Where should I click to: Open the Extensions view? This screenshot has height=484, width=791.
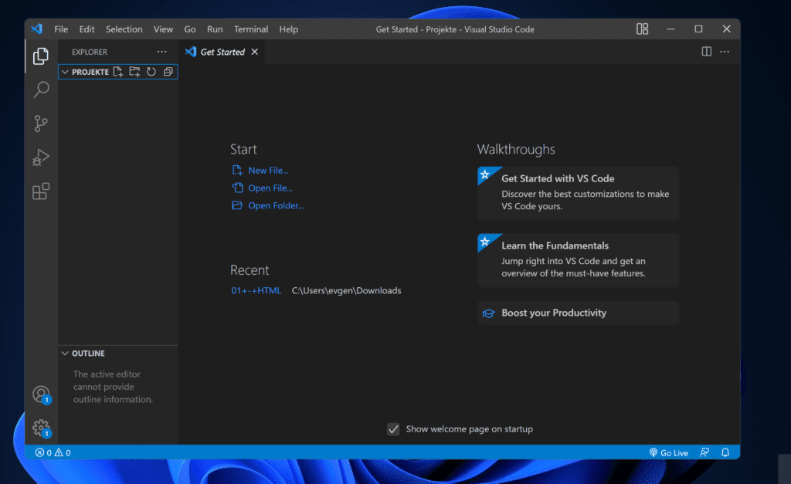[x=41, y=191]
